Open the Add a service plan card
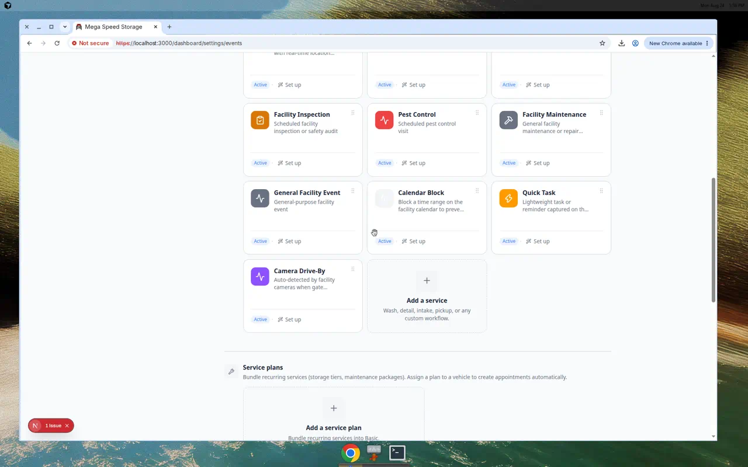The width and height of the screenshot is (748, 467). 334,414
